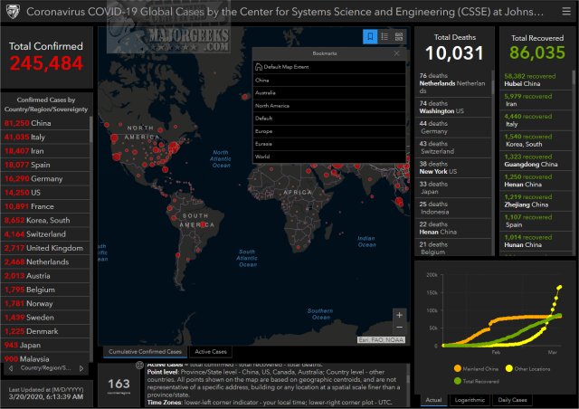
Task: Open the map legend list icon
Action: point(384,36)
